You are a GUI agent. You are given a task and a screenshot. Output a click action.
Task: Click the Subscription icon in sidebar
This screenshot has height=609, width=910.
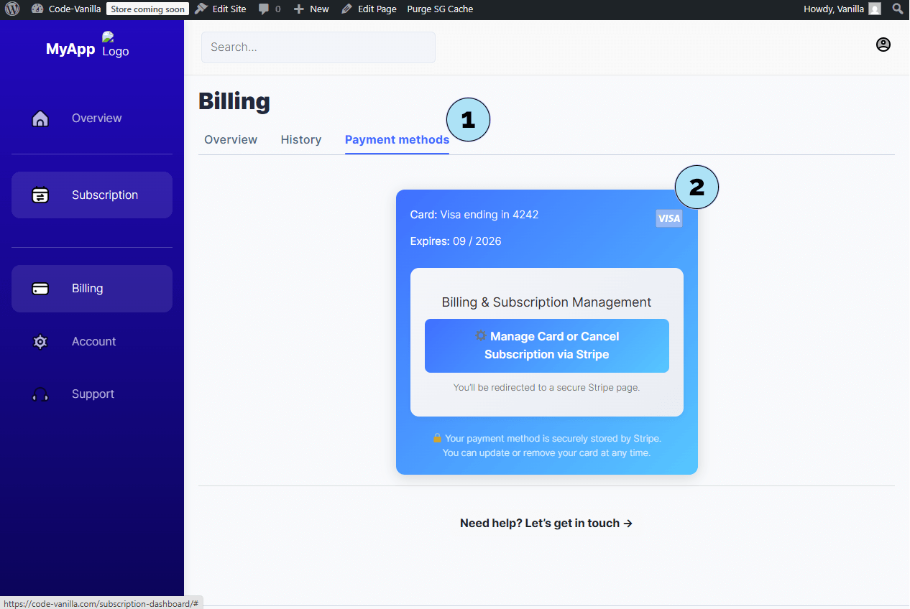click(40, 195)
